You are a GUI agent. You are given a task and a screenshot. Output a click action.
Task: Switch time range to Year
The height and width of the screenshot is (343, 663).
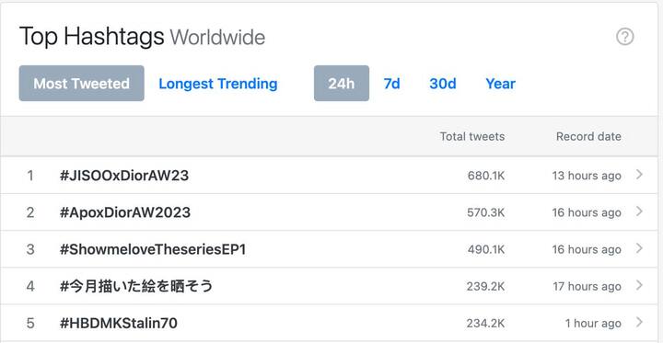coord(501,84)
